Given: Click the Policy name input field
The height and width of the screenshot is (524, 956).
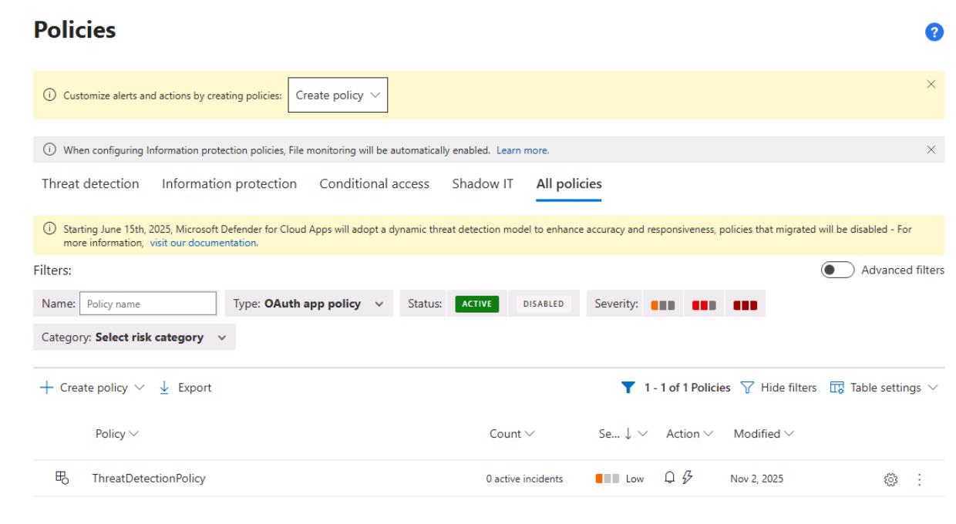Looking at the screenshot, I should (x=148, y=304).
